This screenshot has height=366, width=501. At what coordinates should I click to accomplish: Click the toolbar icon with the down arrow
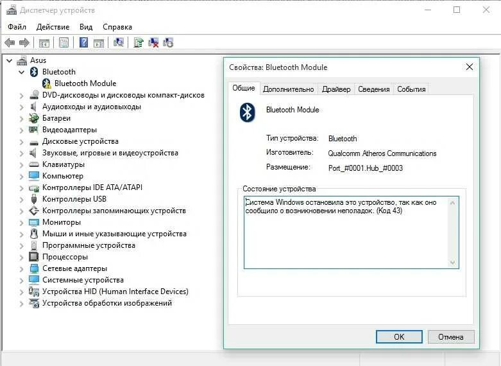click(168, 42)
